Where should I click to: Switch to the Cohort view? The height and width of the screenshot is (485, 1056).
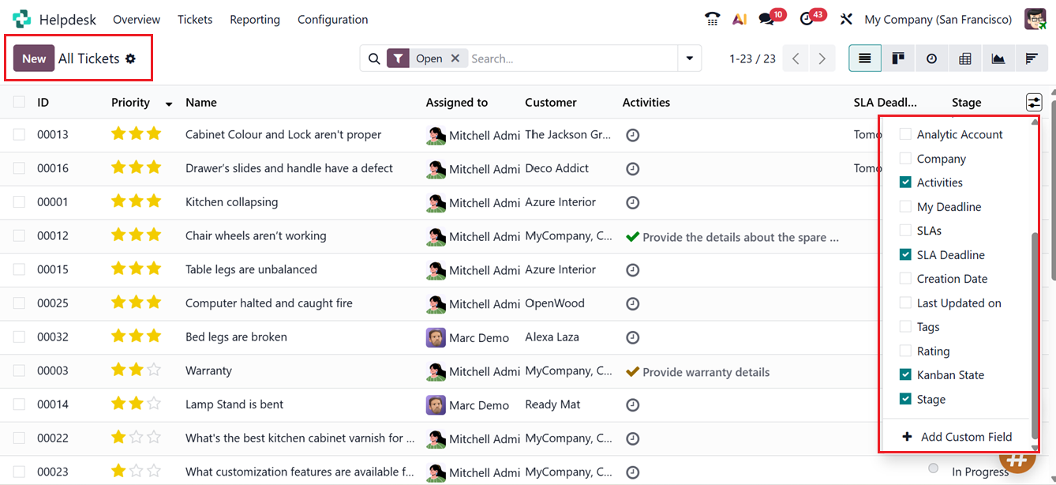coord(1031,58)
